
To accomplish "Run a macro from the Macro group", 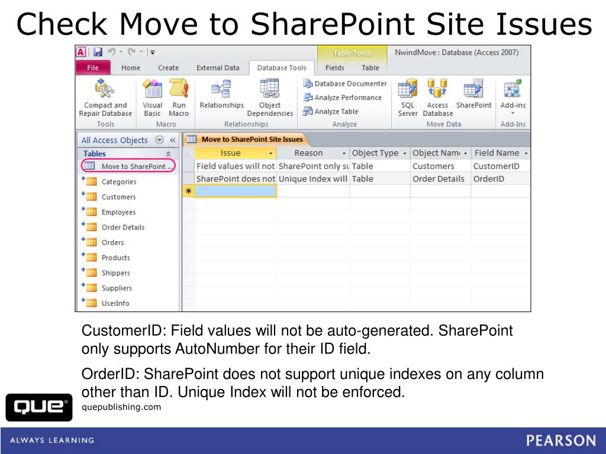I will pos(179,99).
